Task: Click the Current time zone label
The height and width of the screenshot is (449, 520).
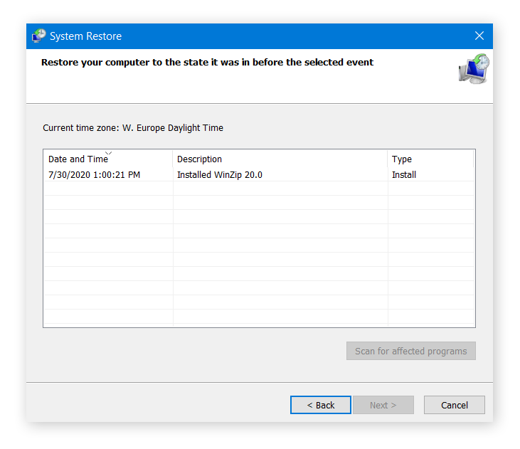Action: tap(133, 128)
